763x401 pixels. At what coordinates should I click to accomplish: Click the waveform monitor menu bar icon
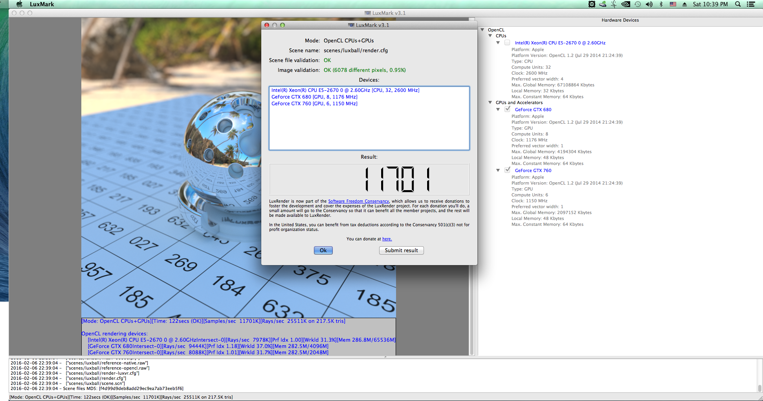point(592,4)
